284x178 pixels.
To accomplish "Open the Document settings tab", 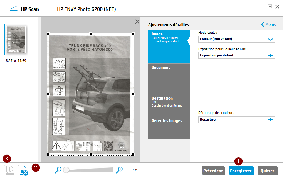I will click(169, 79).
